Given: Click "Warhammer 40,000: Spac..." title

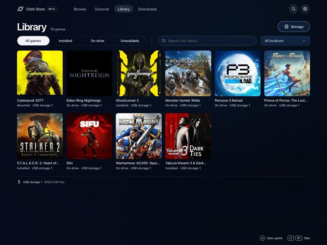Looking at the screenshot, I should point(138,163).
